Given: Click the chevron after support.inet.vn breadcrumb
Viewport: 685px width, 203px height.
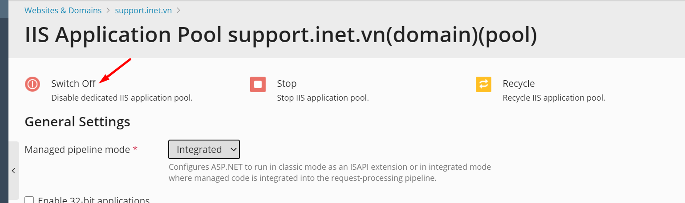Looking at the screenshot, I should (x=178, y=10).
